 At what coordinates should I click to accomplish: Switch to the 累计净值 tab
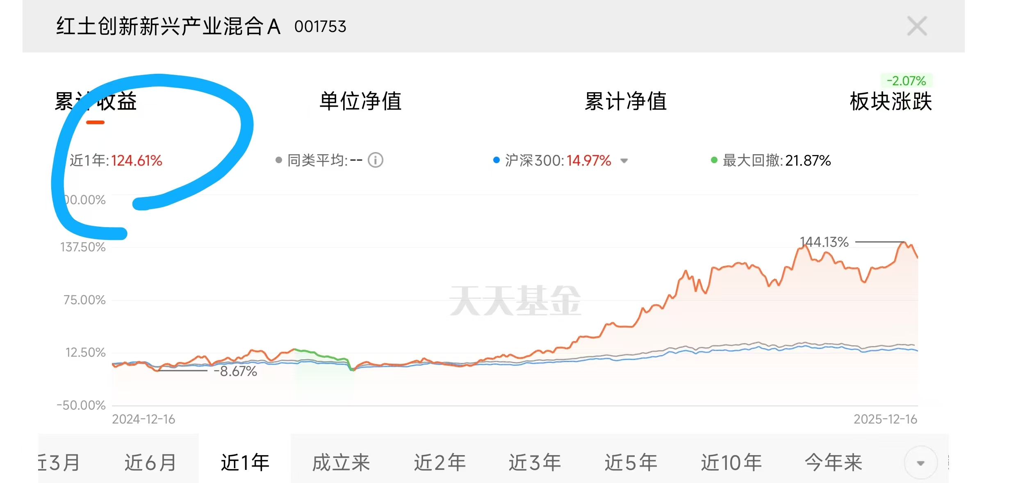[x=626, y=101]
